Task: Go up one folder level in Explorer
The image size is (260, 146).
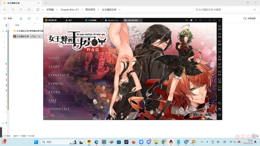Action: 21,10
